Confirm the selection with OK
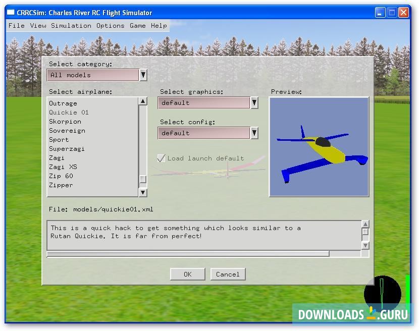Screen dimensions: 419x331 coord(188,274)
